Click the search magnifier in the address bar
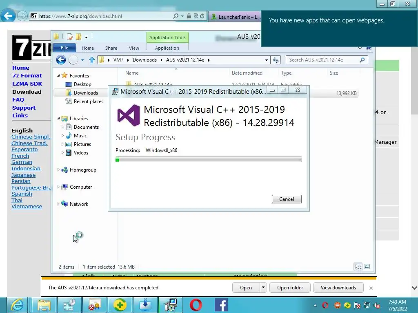This screenshot has height=313, width=418. [x=176, y=16]
